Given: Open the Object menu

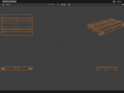Looking at the screenshot, I should coord(8,5).
